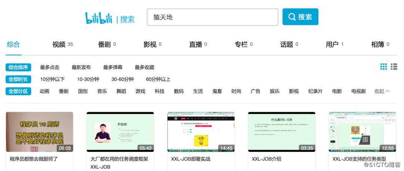404x171 pixels.
Task: Filter by 科技 category
Action: (x=159, y=91)
